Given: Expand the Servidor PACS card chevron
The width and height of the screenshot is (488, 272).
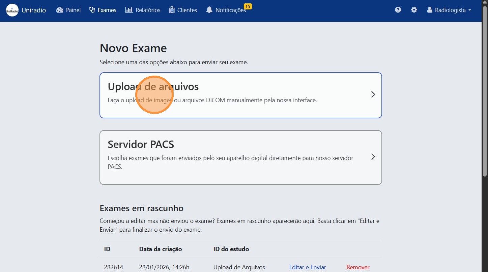Looking at the screenshot, I should tap(373, 157).
